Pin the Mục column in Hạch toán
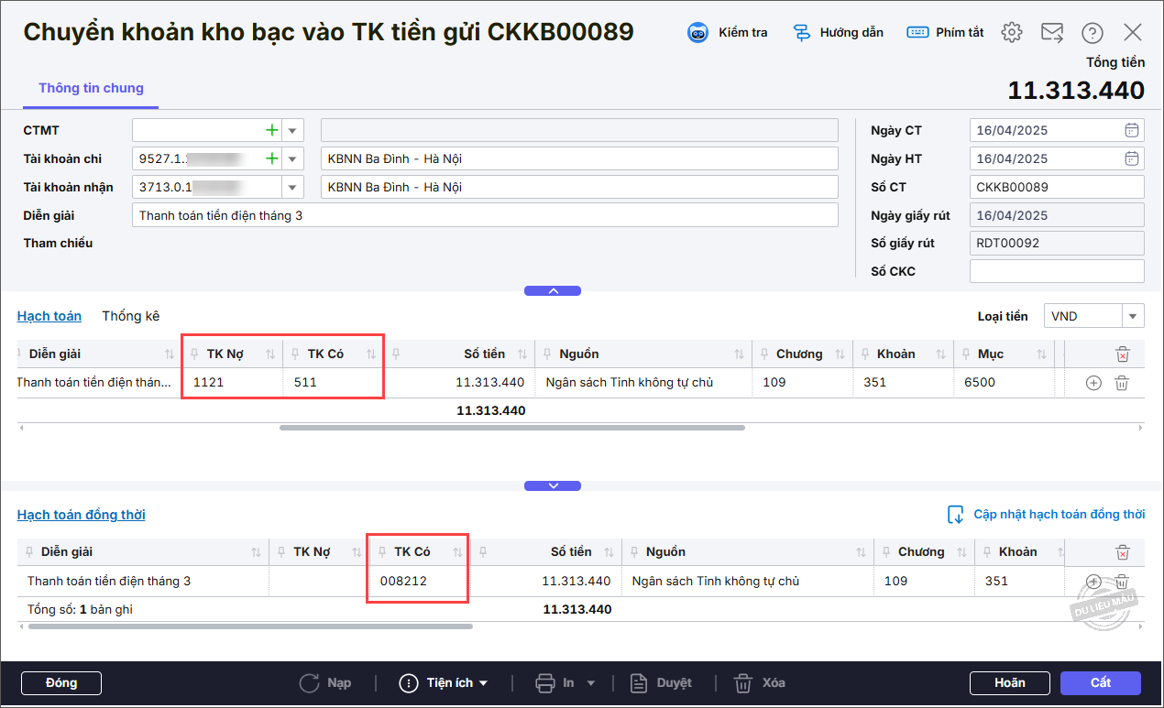 pyautogui.click(x=966, y=354)
